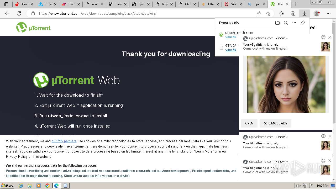Open the tab actions menu icon
This screenshot has width=336, height=189.
pos(6,4)
